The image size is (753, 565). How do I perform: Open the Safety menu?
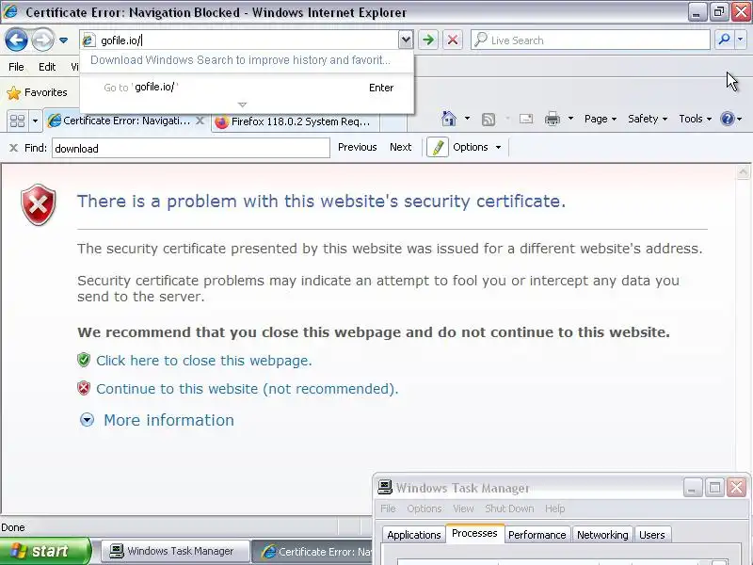click(x=648, y=119)
